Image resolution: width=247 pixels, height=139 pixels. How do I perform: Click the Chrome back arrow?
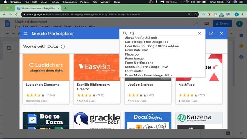click(4, 14)
